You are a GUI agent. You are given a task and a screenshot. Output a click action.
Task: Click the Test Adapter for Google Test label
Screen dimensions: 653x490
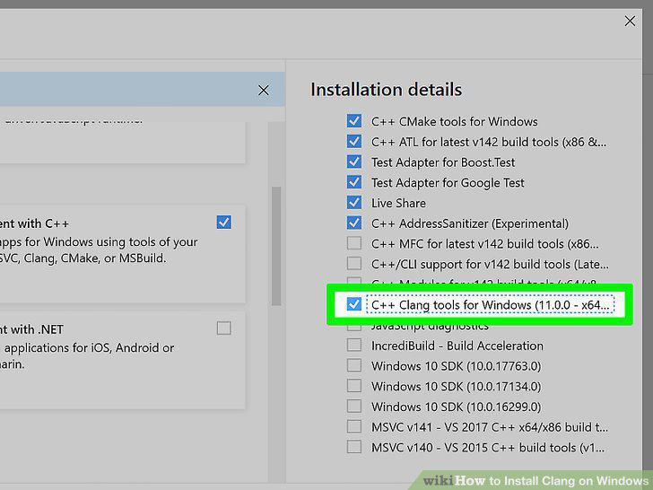[x=448, y=182]
